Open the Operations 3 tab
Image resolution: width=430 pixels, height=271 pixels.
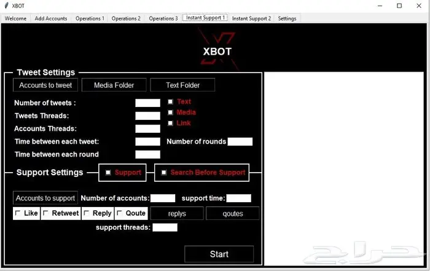click(163, 18)
